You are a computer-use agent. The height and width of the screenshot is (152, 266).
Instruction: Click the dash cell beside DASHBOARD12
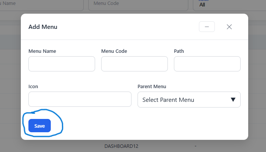[x=196, y=146]
